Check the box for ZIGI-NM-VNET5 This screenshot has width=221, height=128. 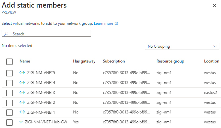tap(10, 73)
